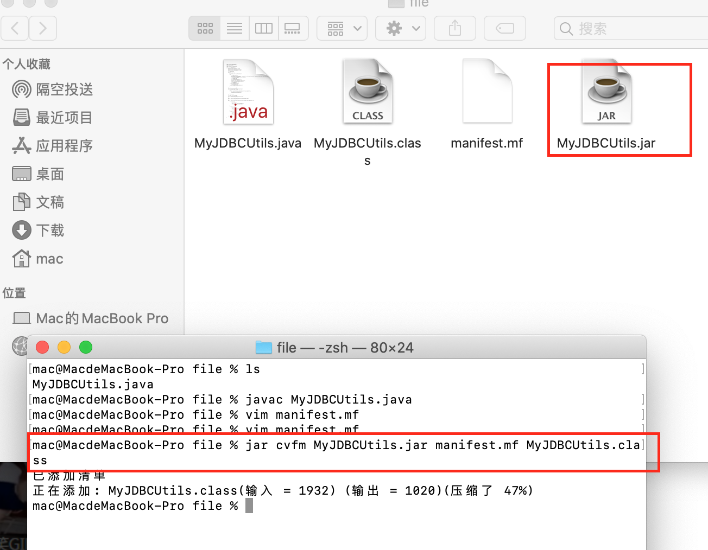Open the Desktop (桌面) sidebar item

[x=49, y=174]
